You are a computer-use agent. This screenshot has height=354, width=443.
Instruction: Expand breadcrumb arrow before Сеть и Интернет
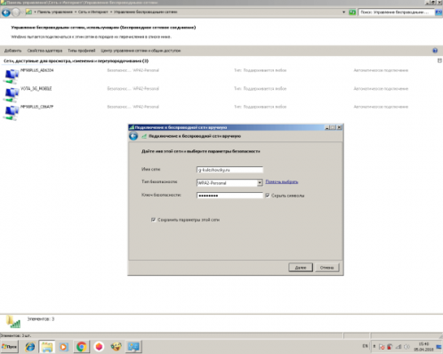[76, 12]
